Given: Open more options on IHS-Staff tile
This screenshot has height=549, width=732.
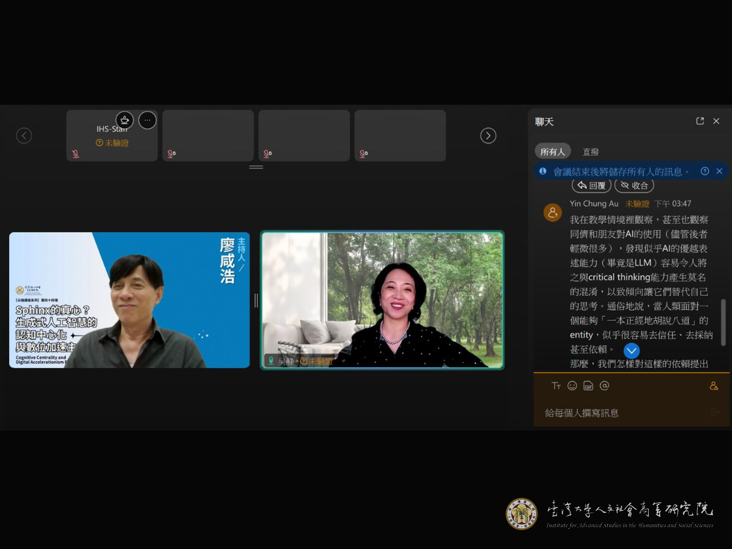Looking at the screenshot, I should 147,120.
